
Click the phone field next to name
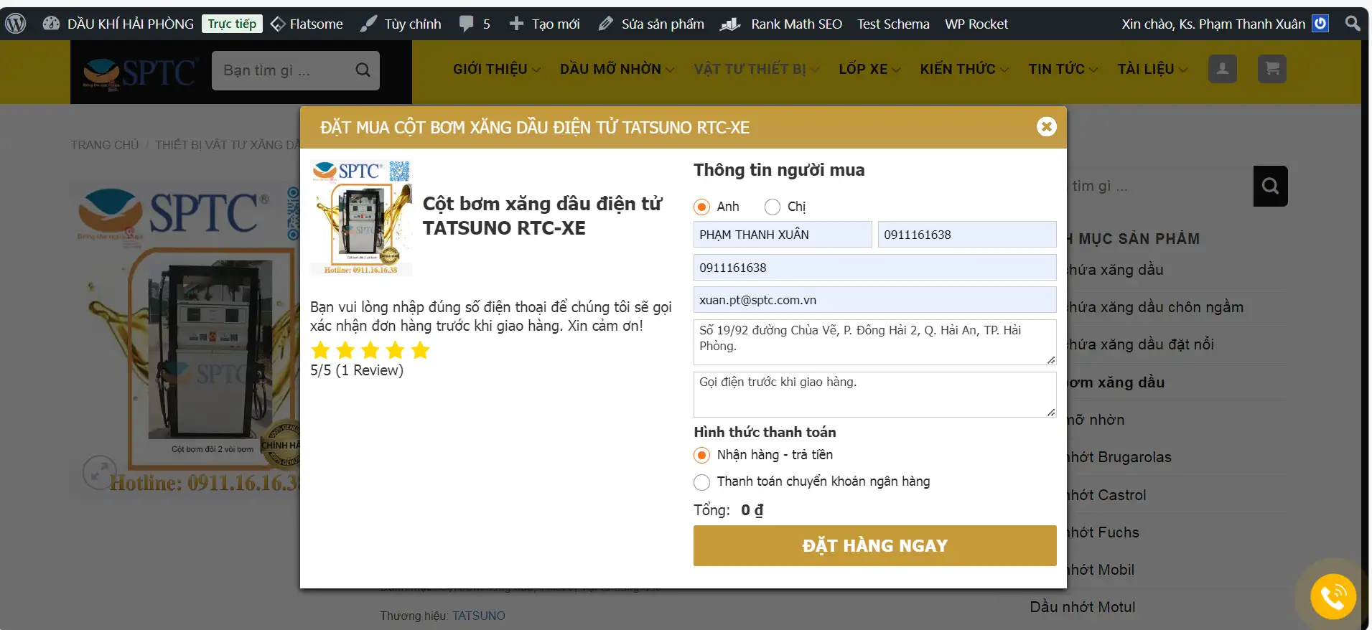[x=967, y=235]
